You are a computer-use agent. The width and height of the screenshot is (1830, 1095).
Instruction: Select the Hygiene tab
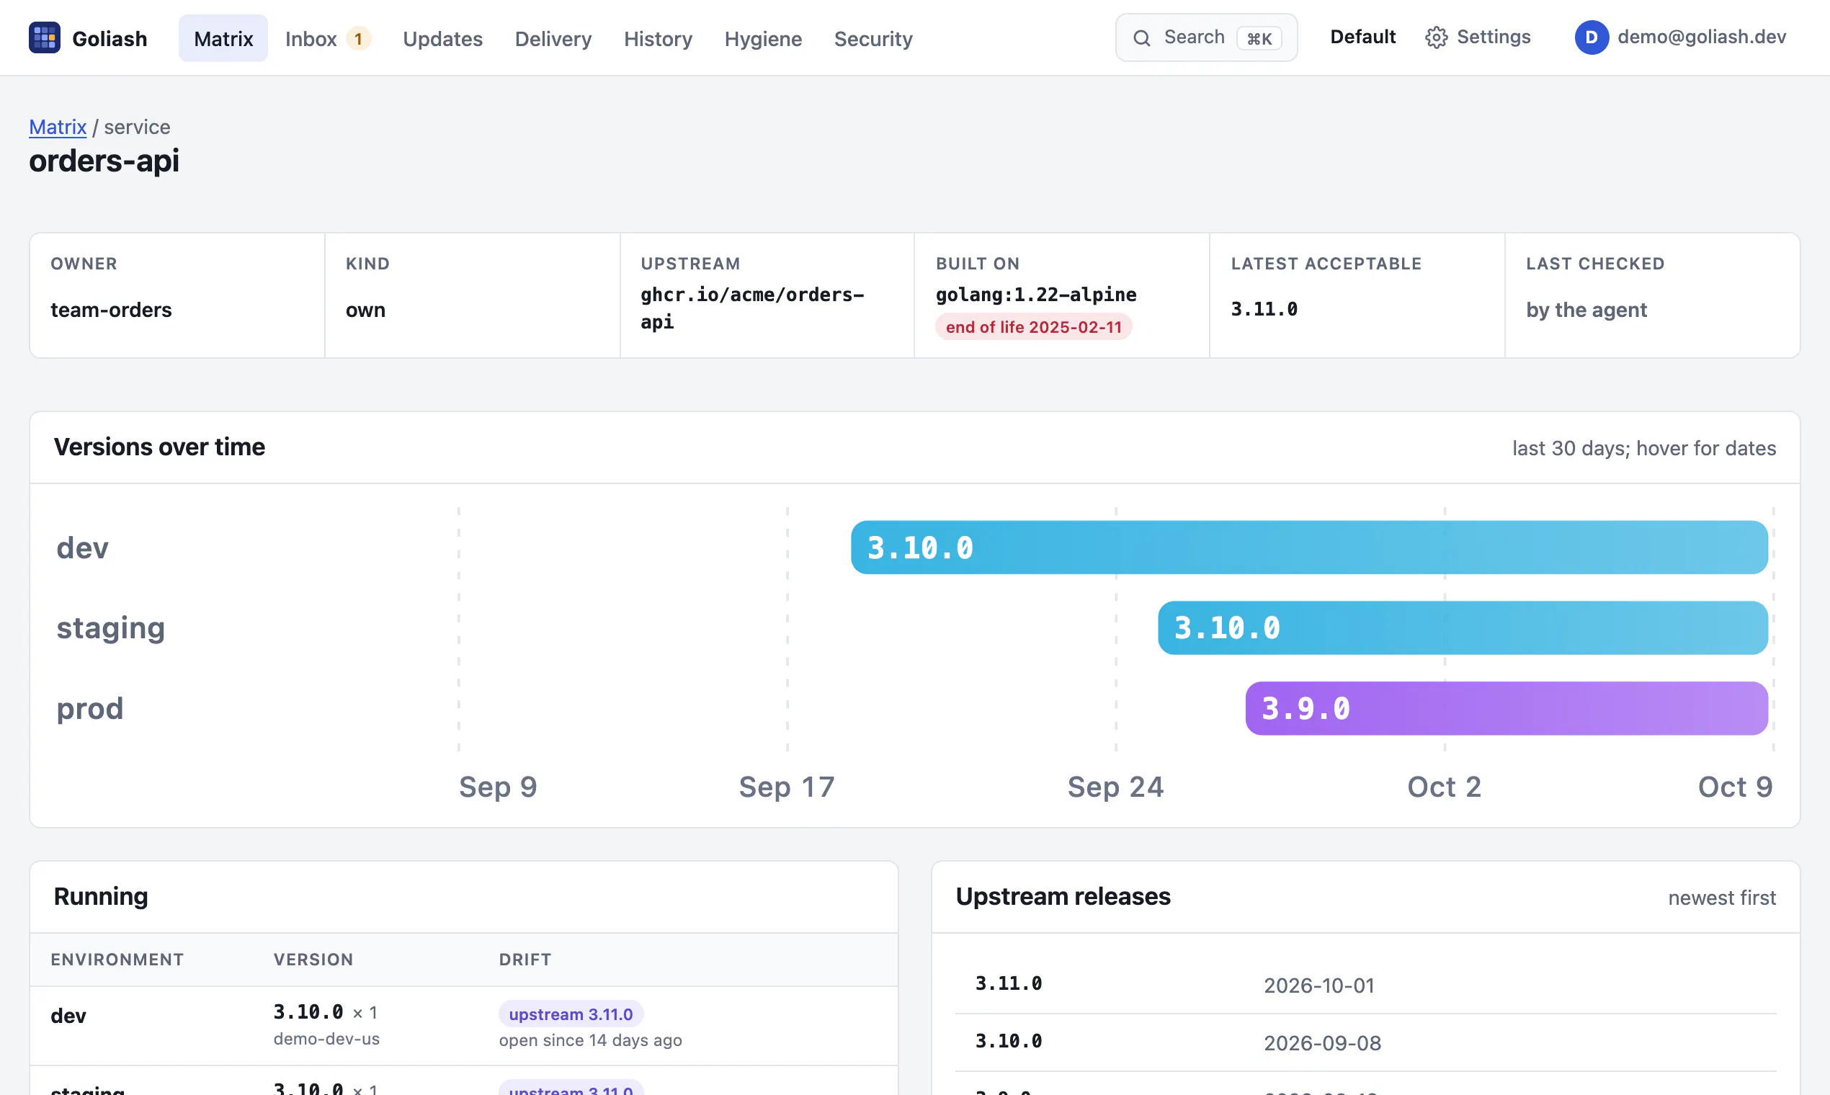(x=763, y=38)
